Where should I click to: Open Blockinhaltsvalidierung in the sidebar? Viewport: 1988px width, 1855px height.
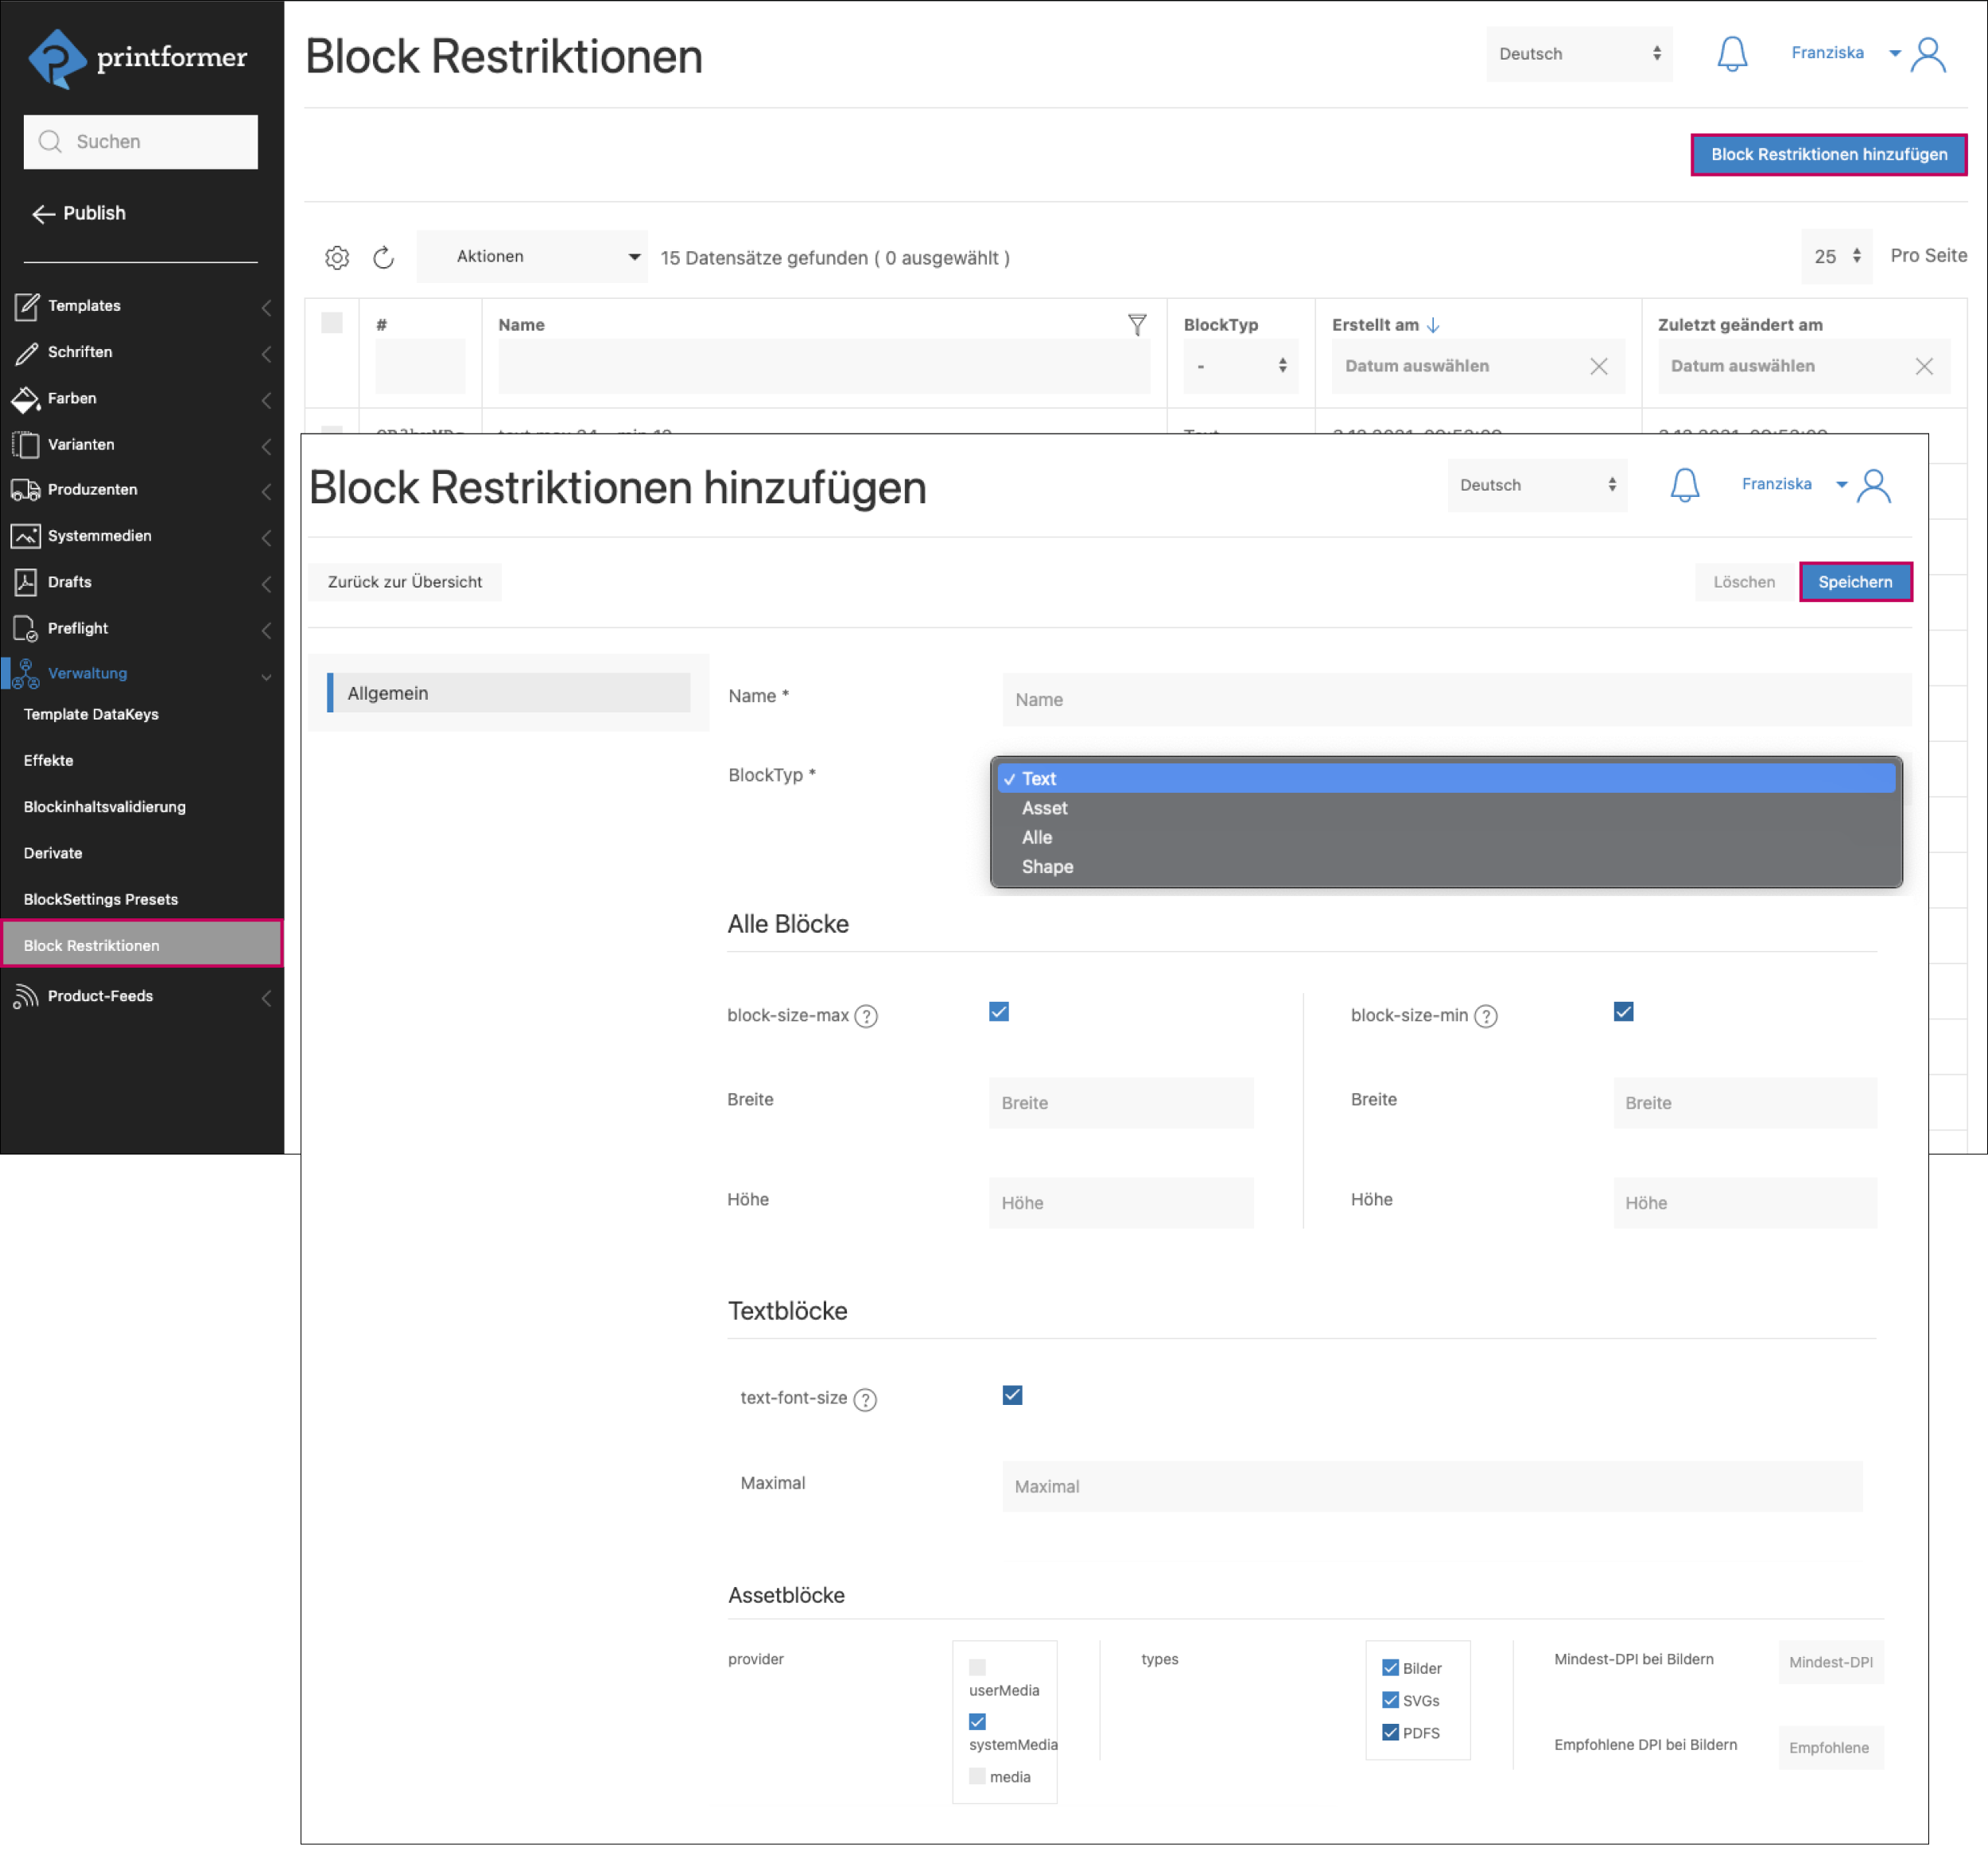coord(105,807)
